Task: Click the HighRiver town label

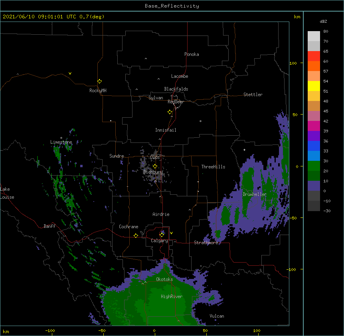Action: coord(172,296)
